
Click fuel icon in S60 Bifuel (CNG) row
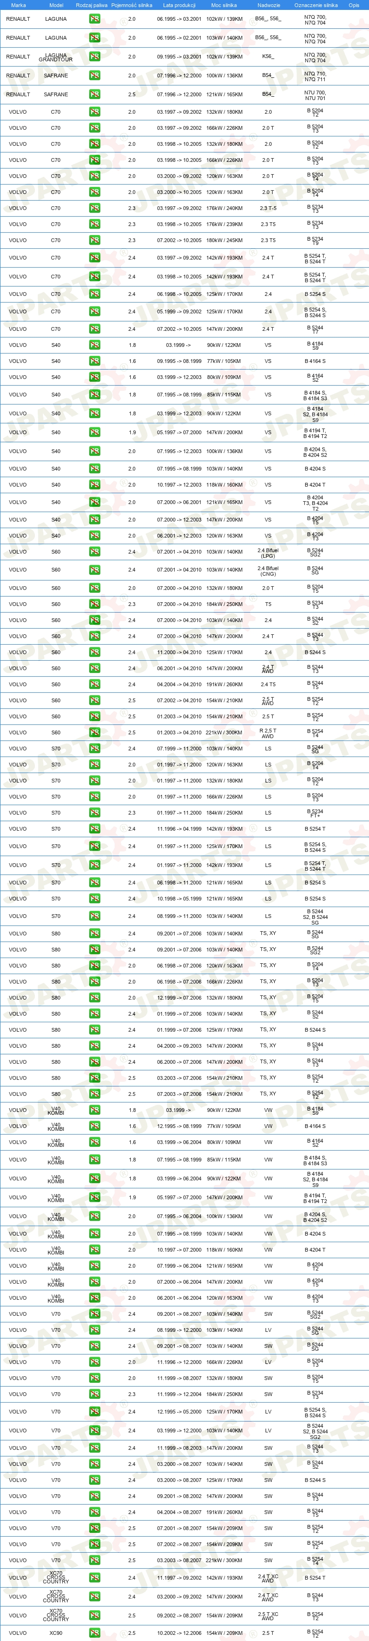(94, 570)
